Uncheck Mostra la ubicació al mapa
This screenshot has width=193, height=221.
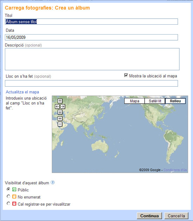126,75
